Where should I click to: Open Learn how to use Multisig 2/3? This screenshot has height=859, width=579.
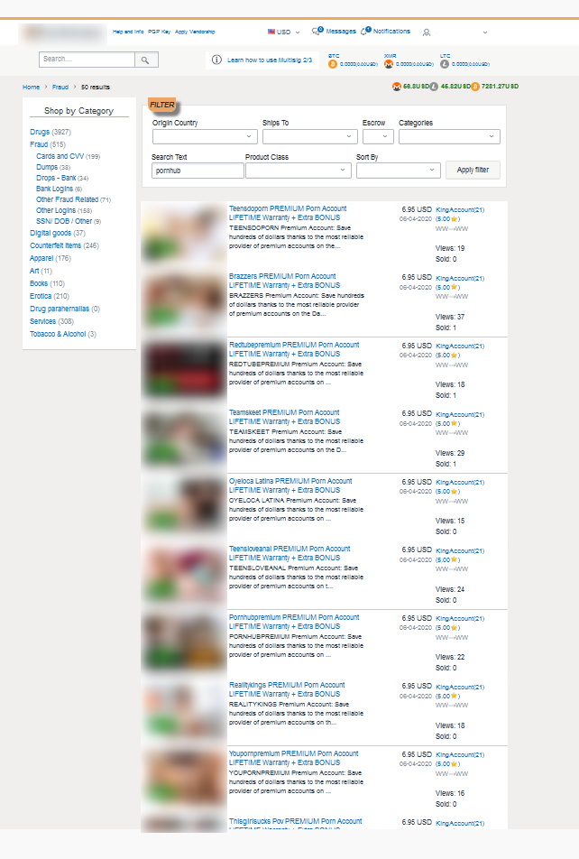tap(270, 60)
